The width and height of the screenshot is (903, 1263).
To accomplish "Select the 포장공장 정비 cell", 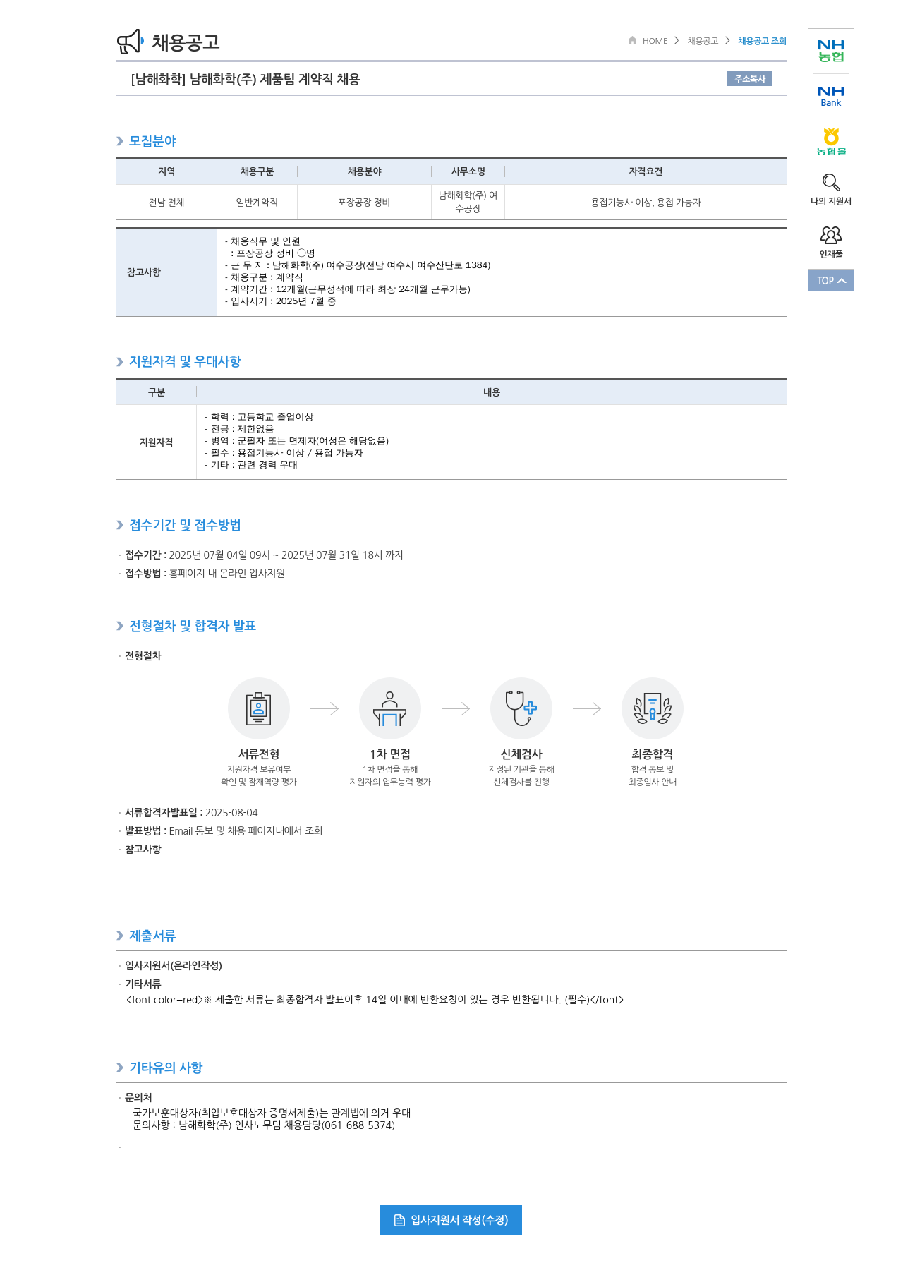I will 364,203.
